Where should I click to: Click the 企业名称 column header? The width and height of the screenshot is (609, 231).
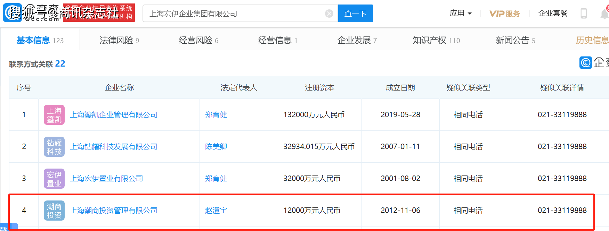pyautogui.click(x=119, y=88)
